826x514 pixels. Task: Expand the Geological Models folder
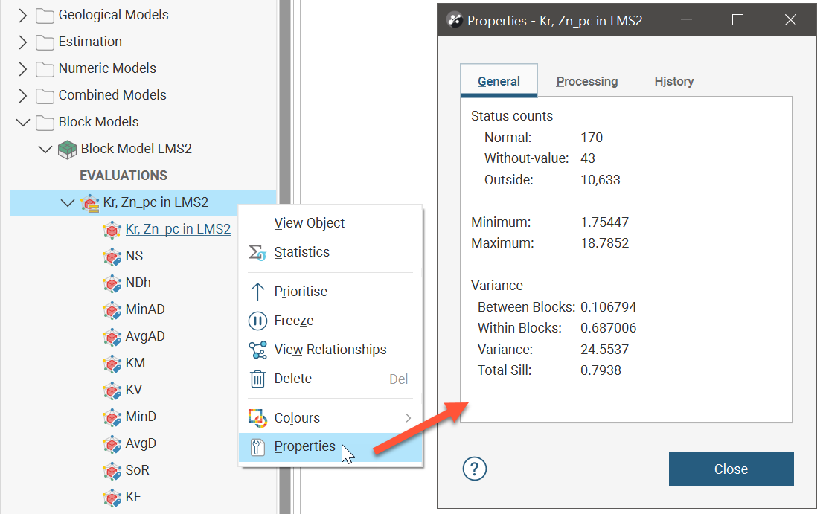point(22,15)
